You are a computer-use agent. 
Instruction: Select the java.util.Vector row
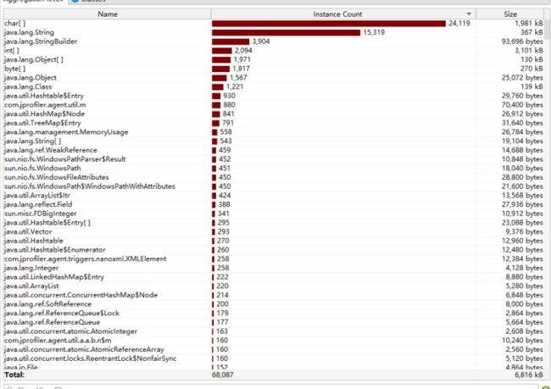tap(274, 231)
